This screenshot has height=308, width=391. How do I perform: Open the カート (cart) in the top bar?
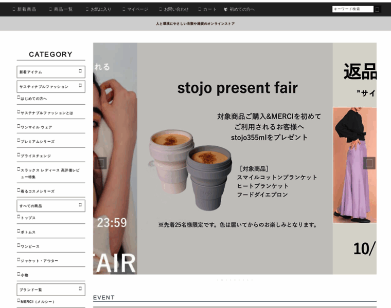point(207,9)
